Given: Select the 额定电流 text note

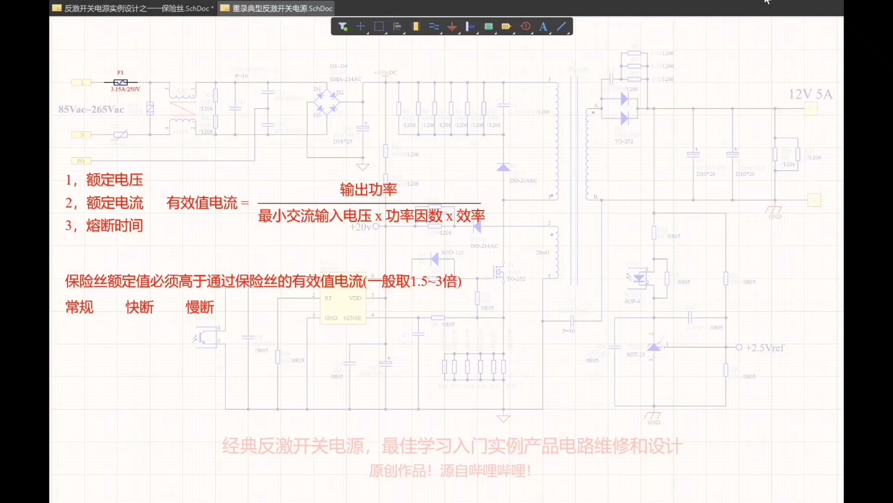Looking at the screenshot, I should (x=114, y=203).
